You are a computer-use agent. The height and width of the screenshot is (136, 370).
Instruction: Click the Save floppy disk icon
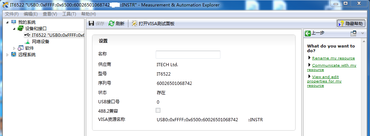[91, 23]
